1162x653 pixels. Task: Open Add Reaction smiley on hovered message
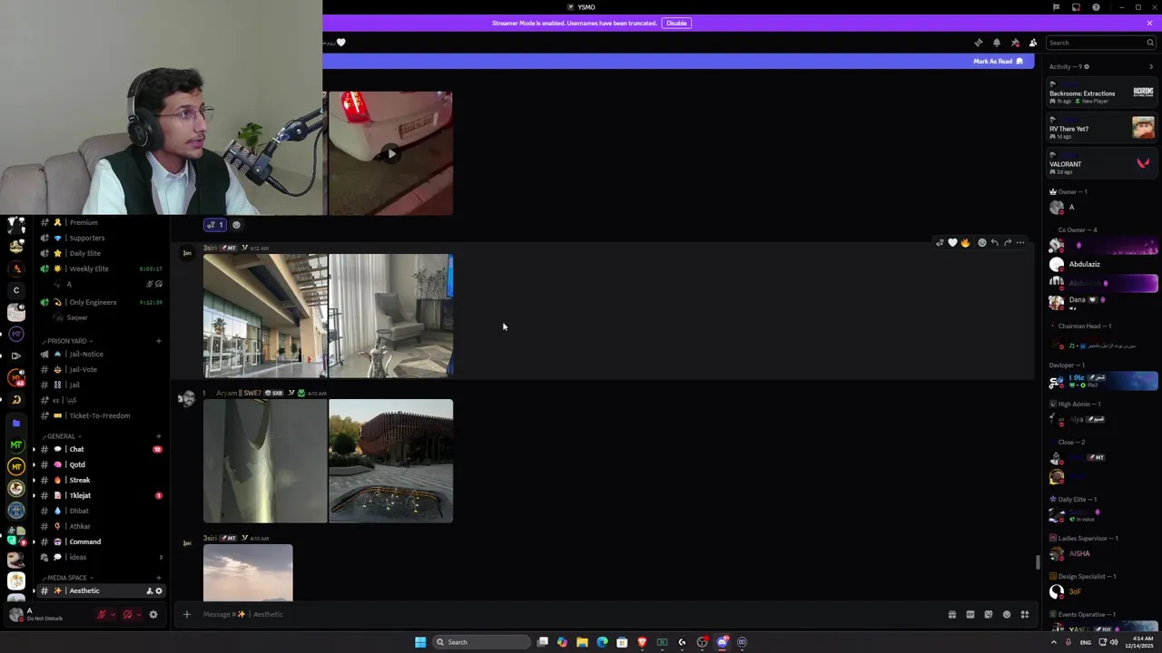coord(981,243)
